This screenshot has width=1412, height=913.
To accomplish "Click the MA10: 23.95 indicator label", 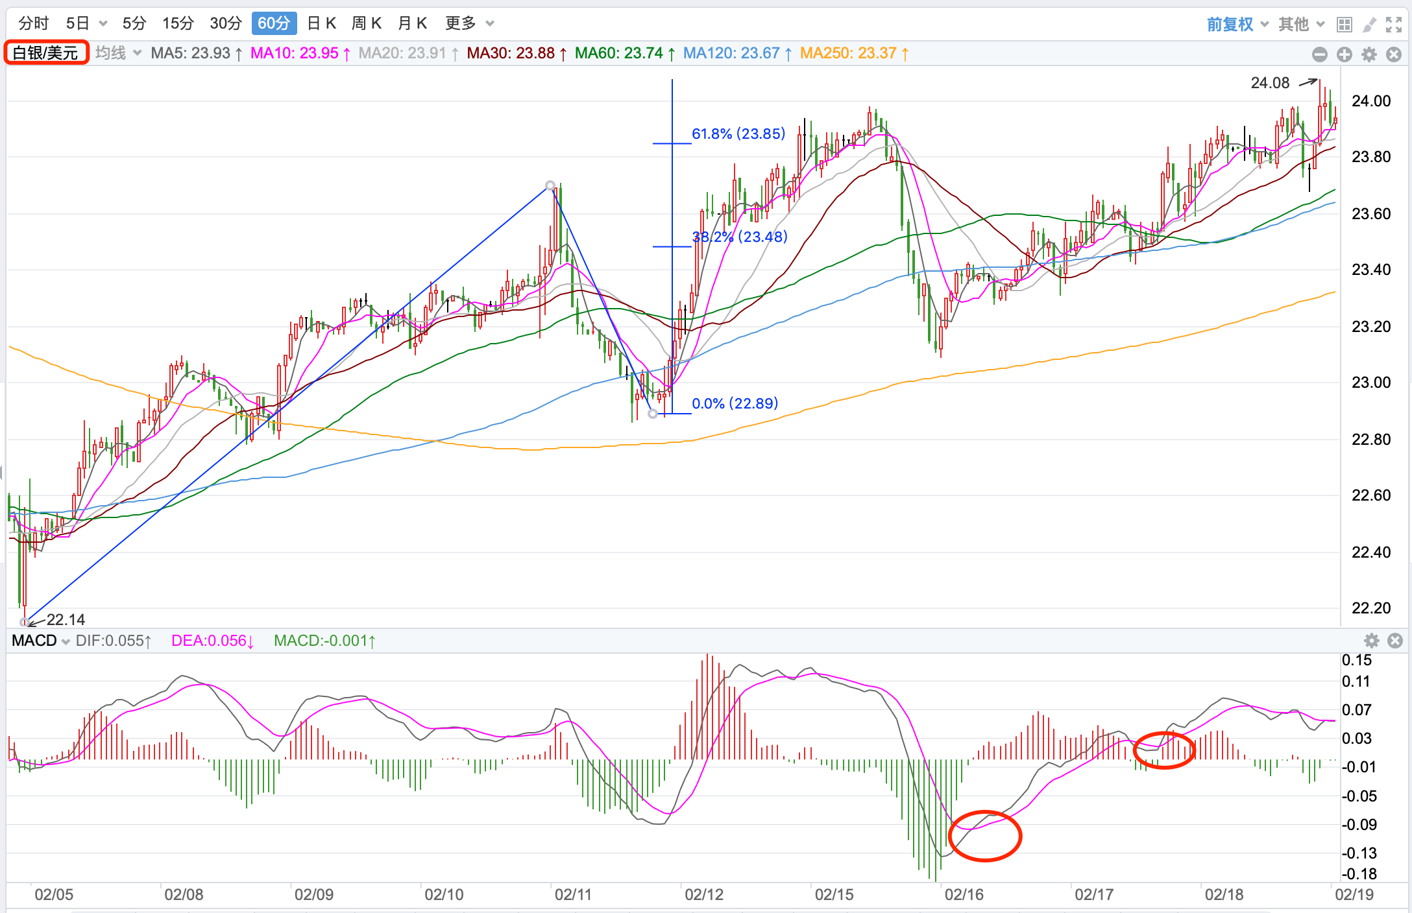I will pos(300,53).
